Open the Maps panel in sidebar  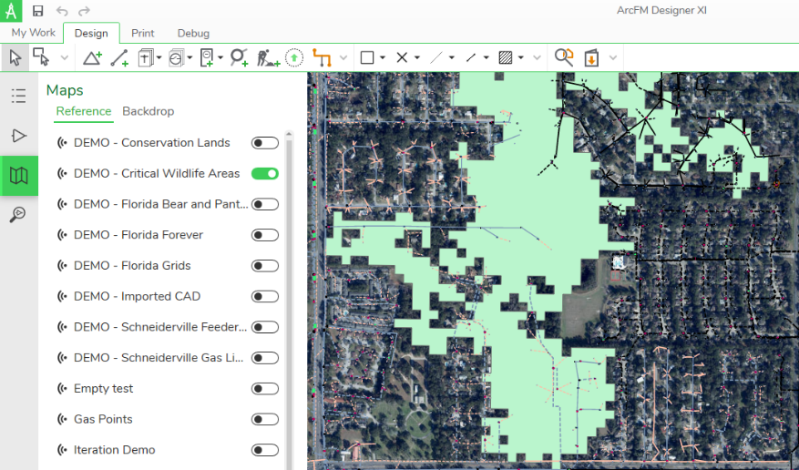[x=18, y=175]
